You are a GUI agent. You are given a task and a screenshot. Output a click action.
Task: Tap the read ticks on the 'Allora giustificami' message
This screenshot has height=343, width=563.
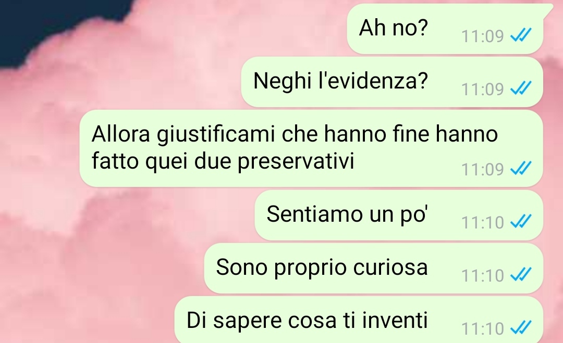point(521,168)
